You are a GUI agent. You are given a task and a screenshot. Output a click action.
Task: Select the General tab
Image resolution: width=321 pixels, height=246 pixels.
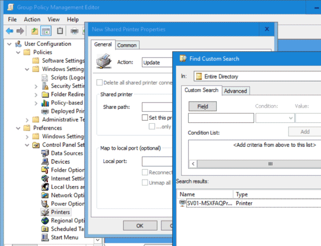(103, 45)
